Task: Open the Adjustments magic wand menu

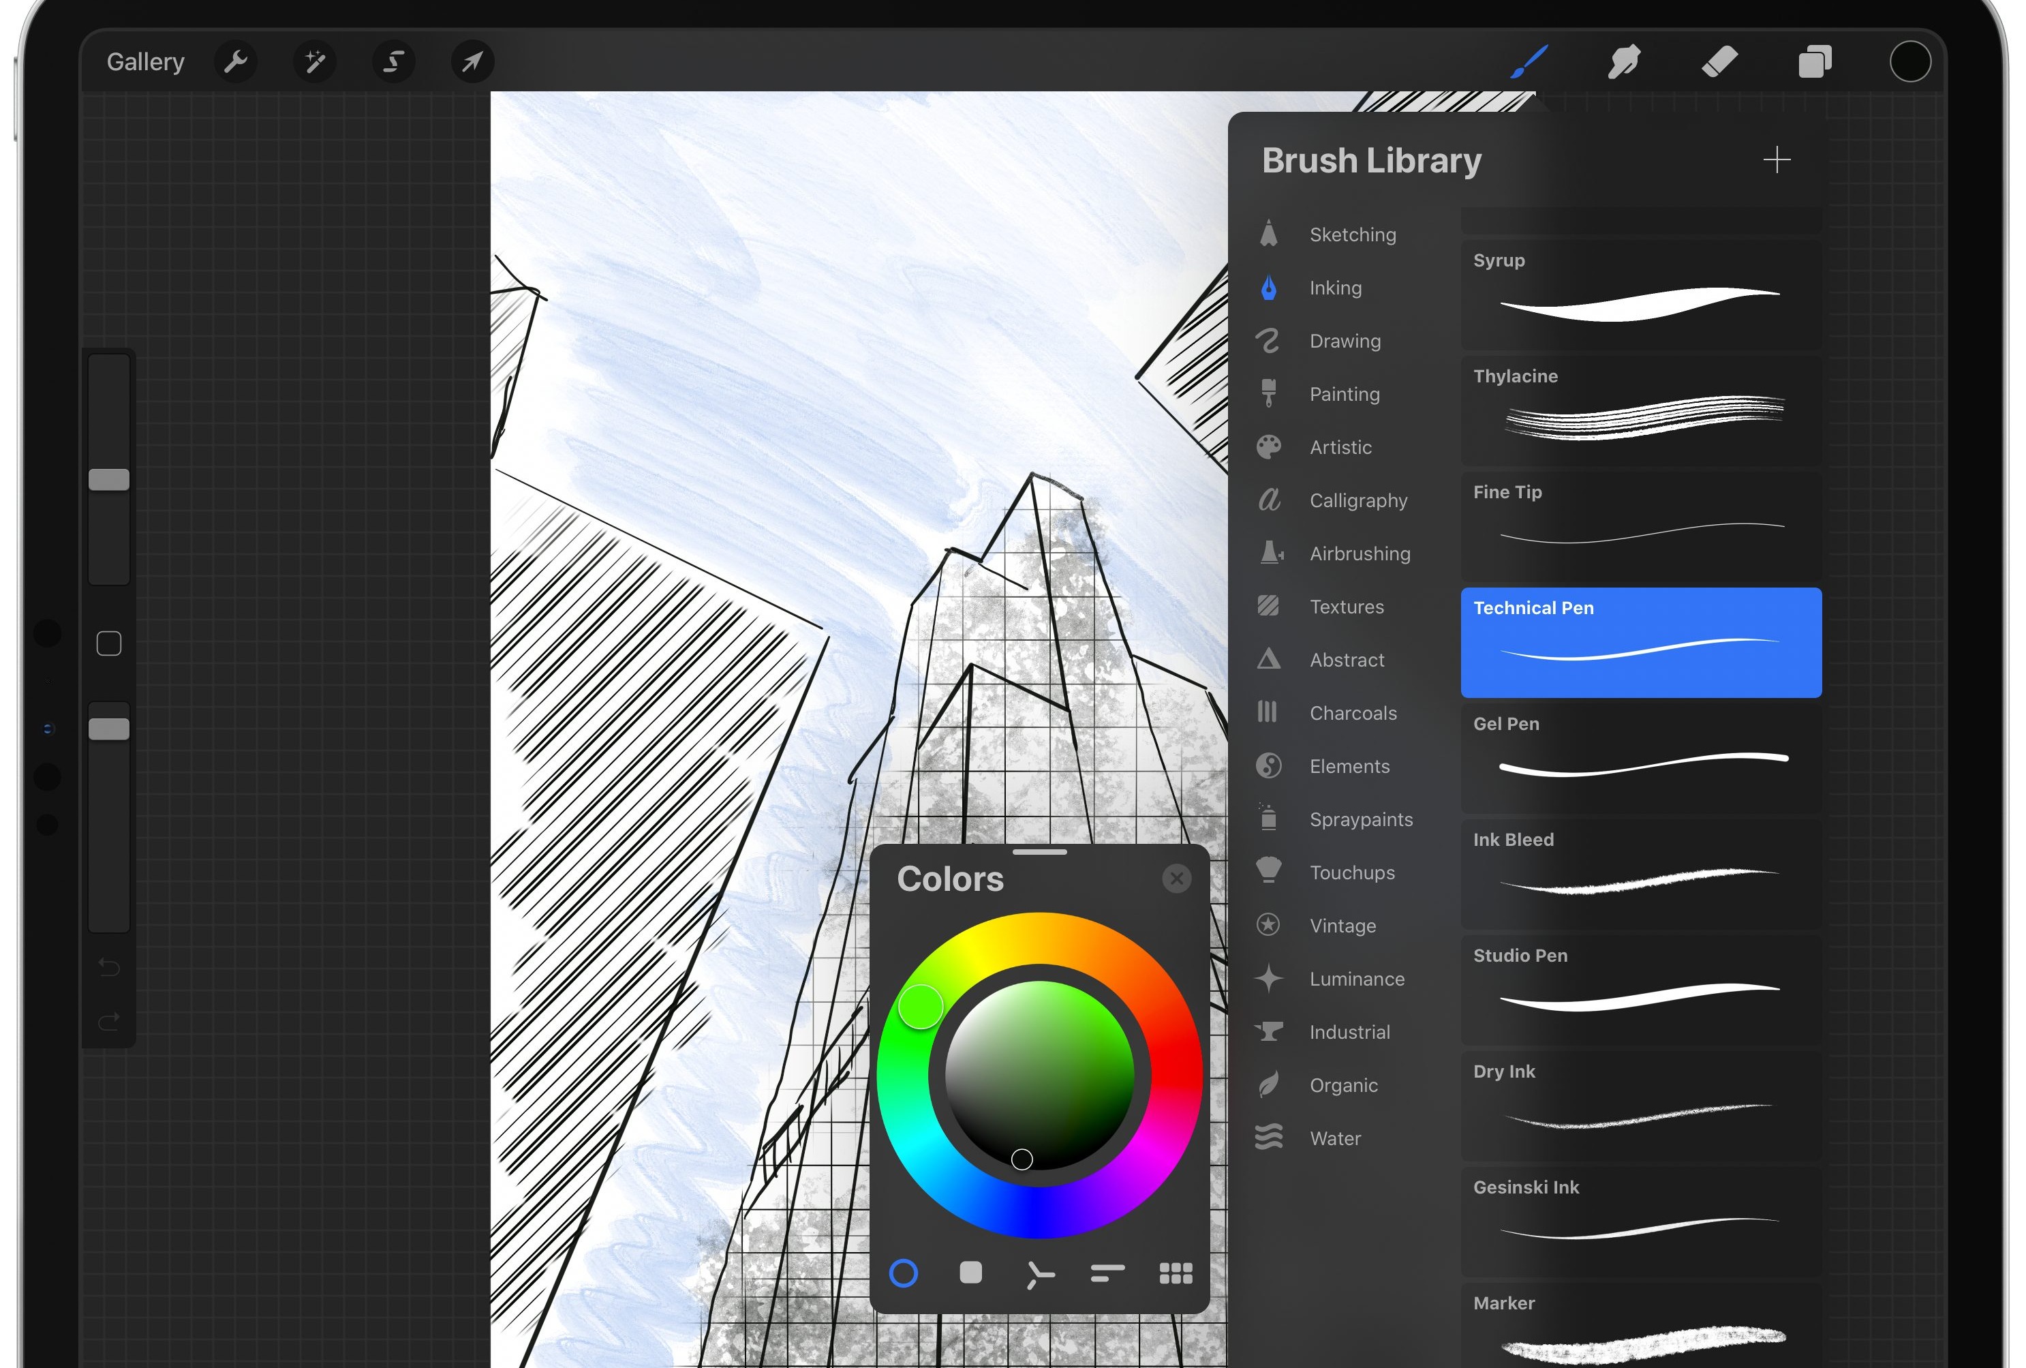Action: [315, 62]
